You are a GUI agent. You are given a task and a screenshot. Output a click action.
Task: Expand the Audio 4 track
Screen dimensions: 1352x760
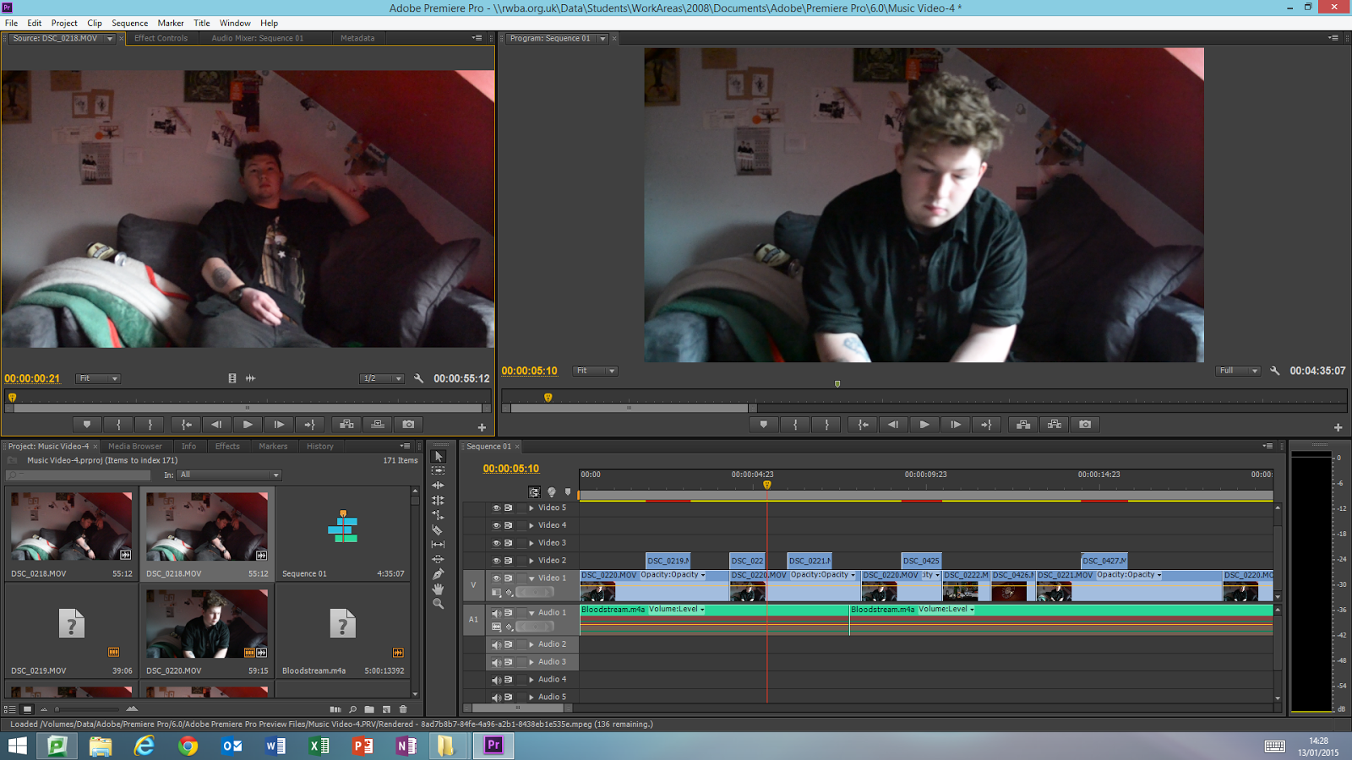[x=532, y=680]
